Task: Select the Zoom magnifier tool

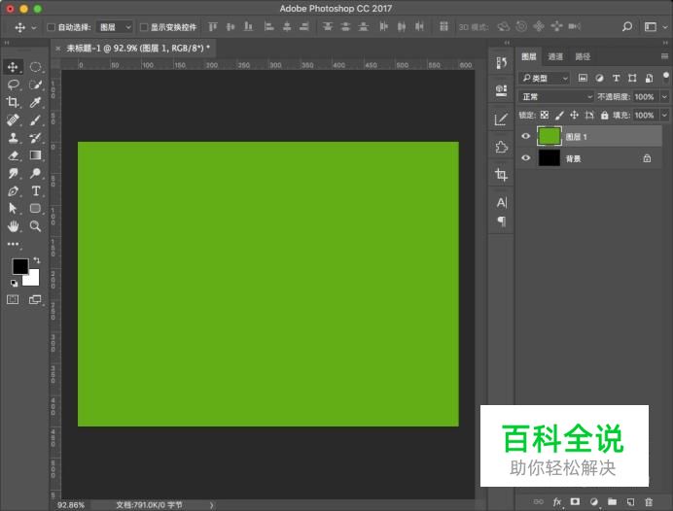Action: coord(36,226)
